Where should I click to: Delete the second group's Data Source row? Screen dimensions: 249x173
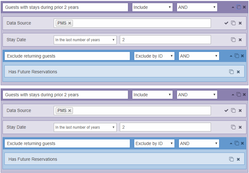[x=240, y=110]
